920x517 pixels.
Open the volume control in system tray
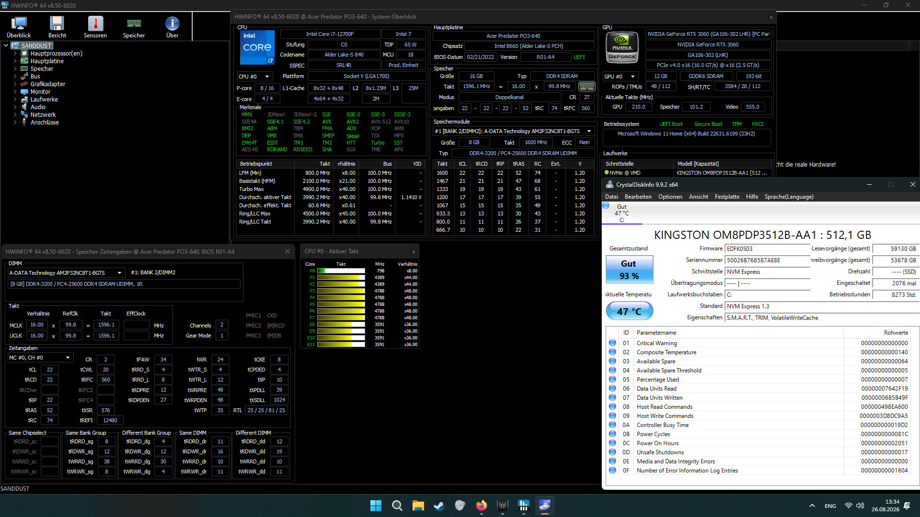point(860,506)
